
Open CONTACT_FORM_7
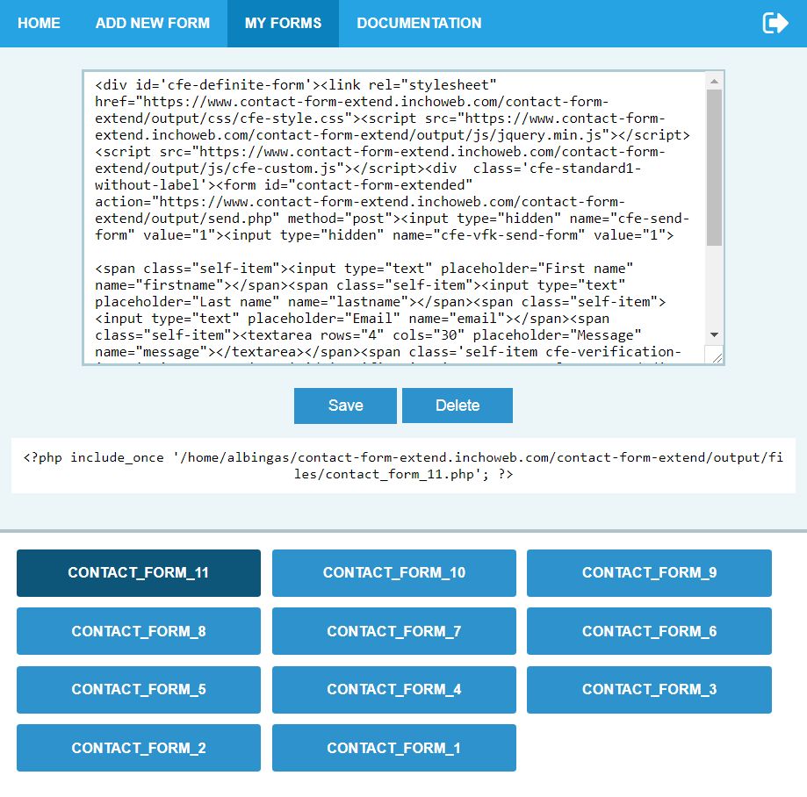click(x=393, y=631)
